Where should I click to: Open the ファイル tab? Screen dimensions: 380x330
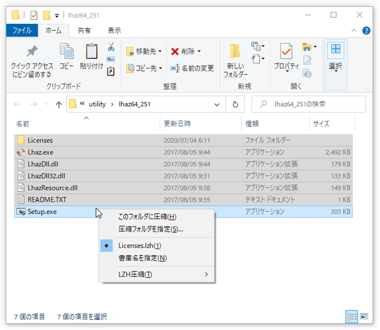pyautogui.click(x=22, y=30)
